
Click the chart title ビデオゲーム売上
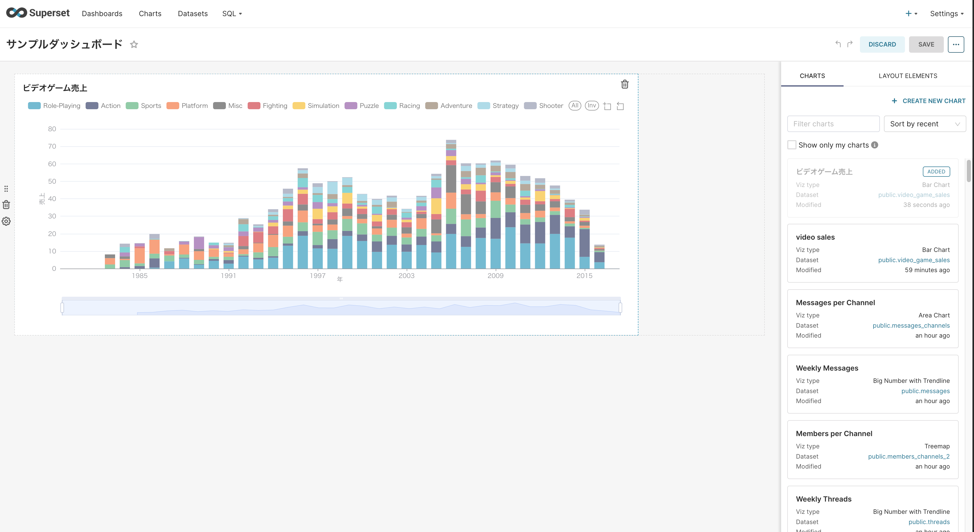click(55, 88)
